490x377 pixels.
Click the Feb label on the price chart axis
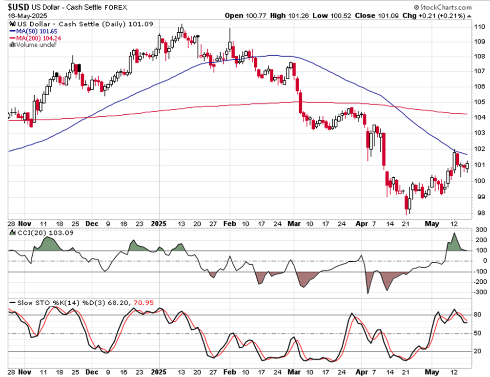(x=230, y=224)
